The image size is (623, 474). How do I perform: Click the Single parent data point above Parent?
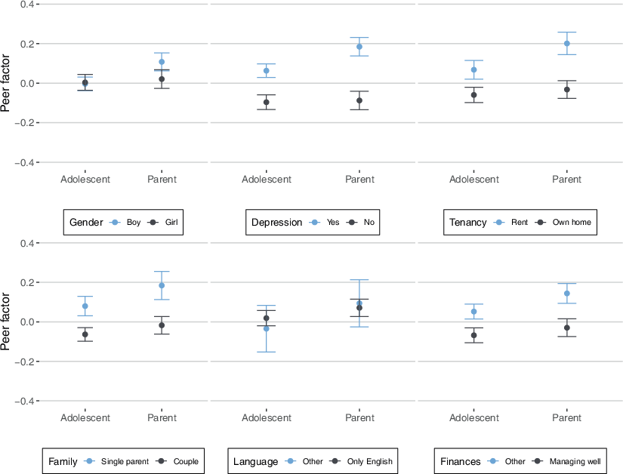162,285
